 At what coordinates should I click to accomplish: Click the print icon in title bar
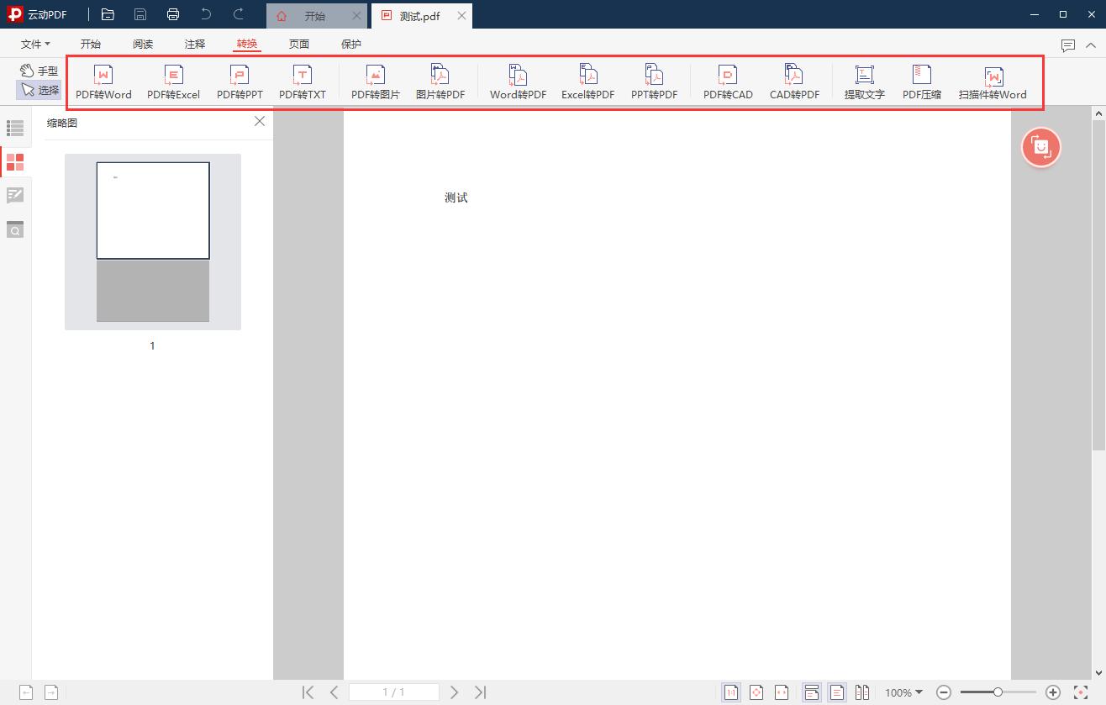click(x=173, y=14)
